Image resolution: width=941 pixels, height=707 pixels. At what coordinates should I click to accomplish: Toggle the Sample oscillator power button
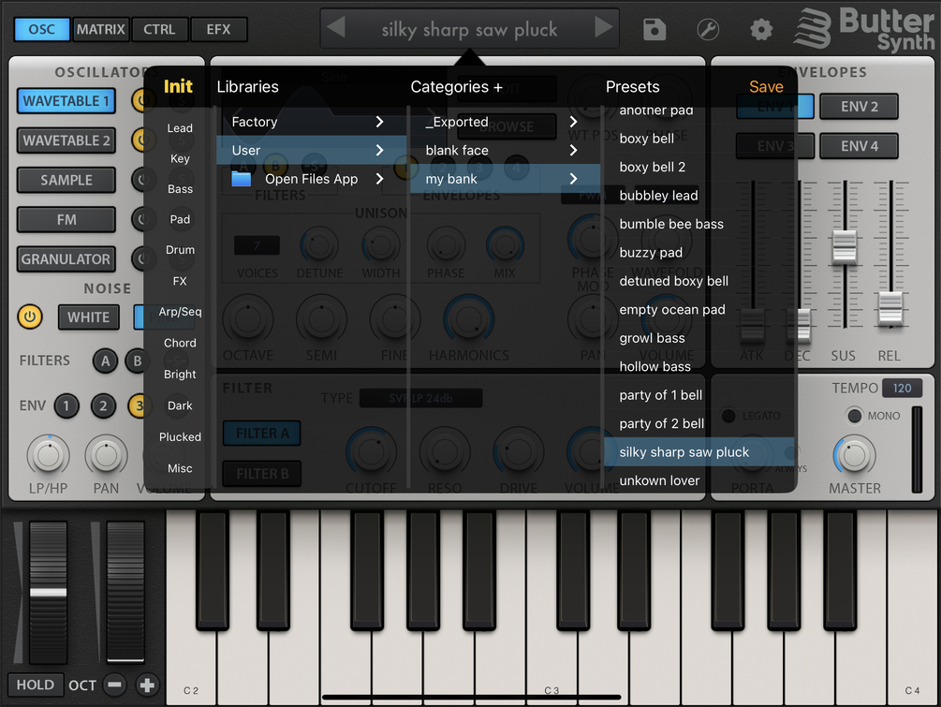[141, 180]
